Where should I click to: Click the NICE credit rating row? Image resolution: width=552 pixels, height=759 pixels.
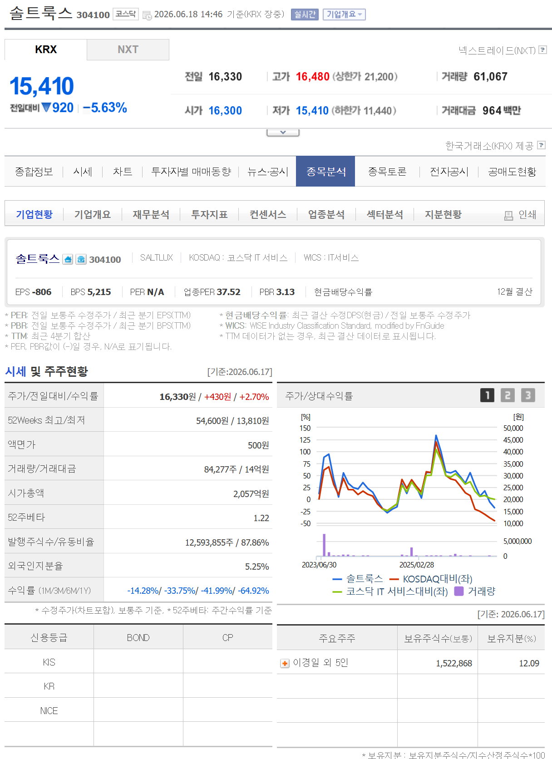coord(138,710)
